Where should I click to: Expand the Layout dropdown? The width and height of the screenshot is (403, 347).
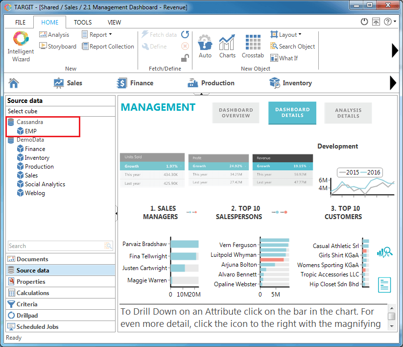tap(286, 35)
